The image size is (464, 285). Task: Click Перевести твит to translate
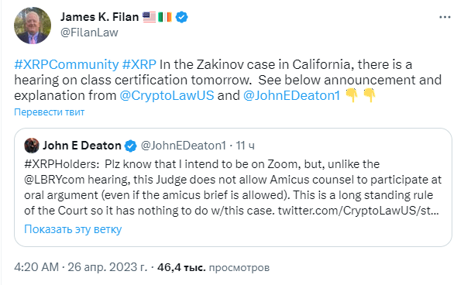click(49, 112)
